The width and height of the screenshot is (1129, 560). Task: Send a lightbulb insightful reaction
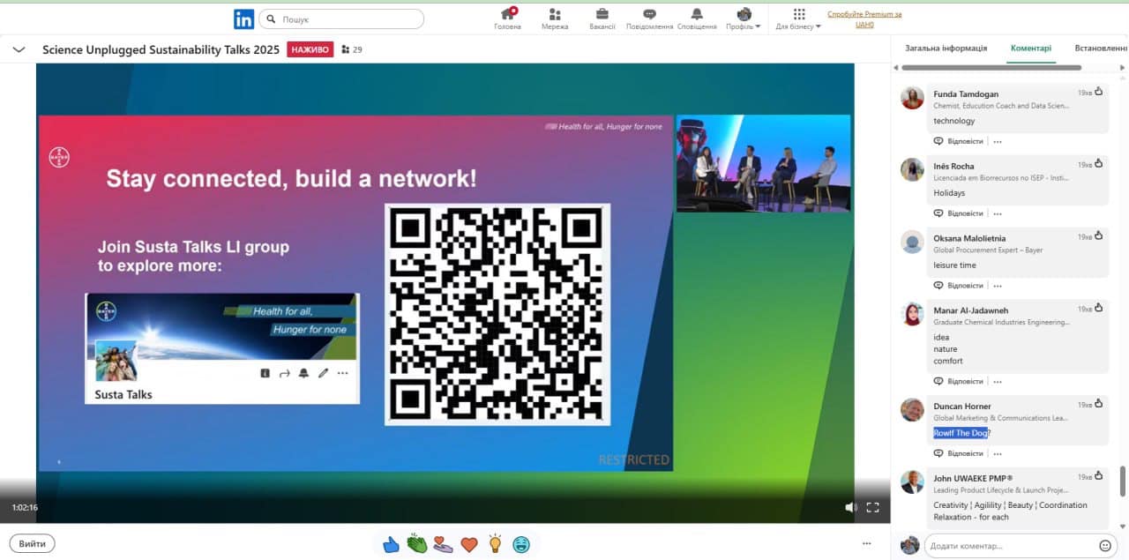(x=496, y=544)
